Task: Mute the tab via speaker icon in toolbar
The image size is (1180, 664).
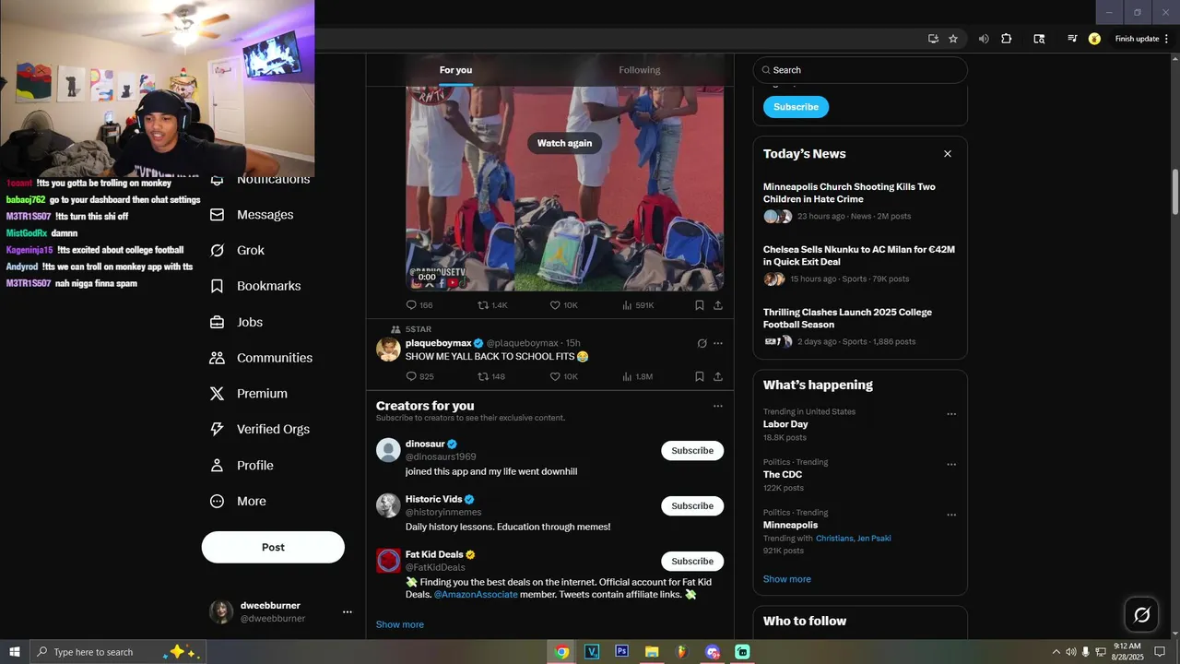Action: pyautogui.click(x=984, y=39)
